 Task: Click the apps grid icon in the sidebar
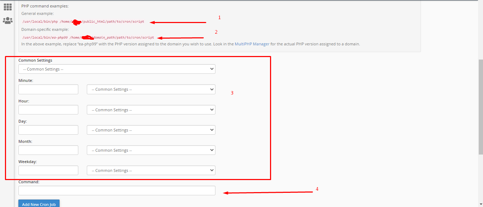click(7, 6)
